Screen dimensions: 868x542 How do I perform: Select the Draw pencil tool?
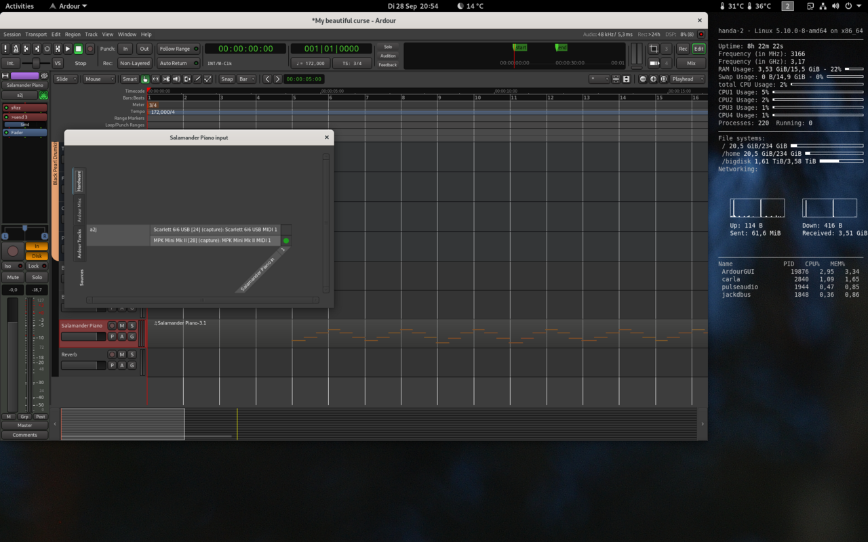pyautogui.click(x=197, y=79)
